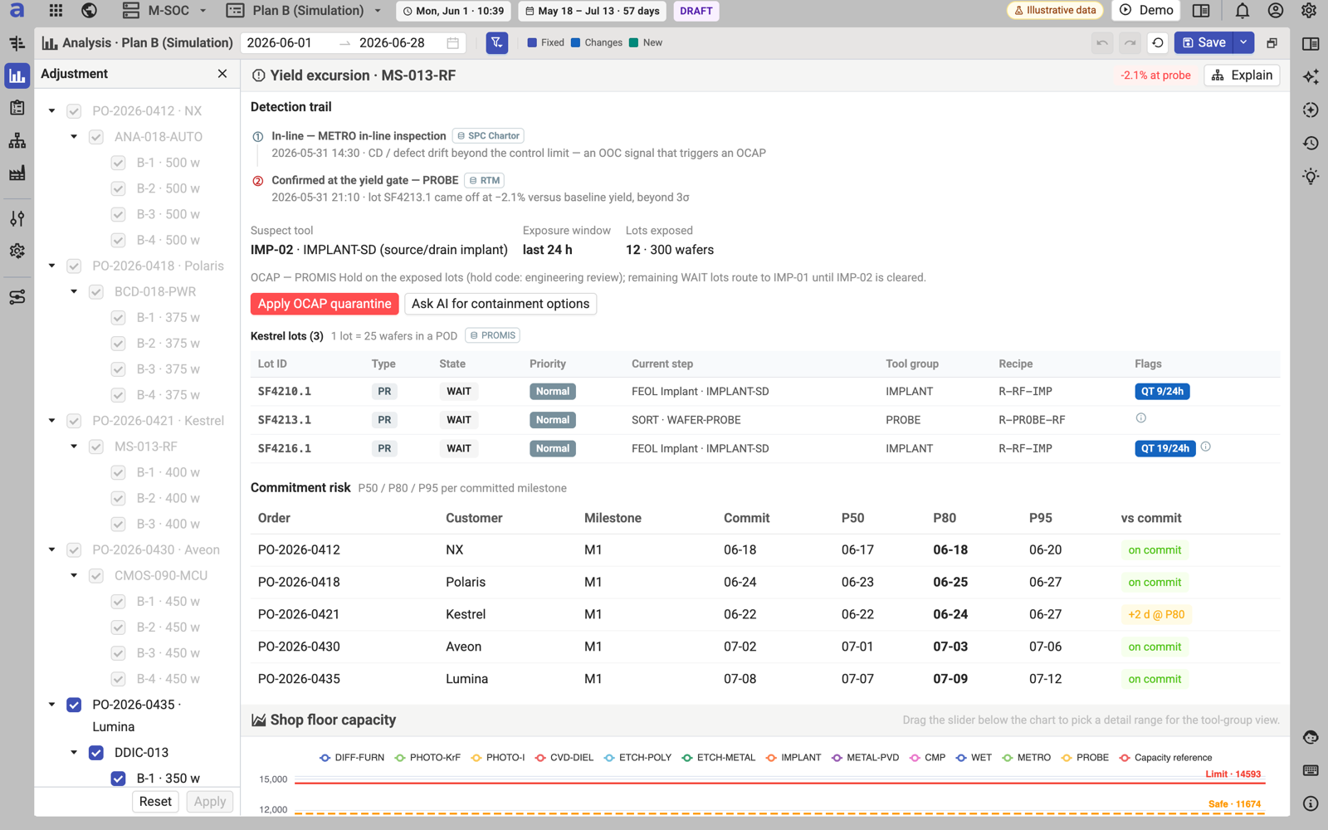The image size is (1328, 830).
Task: Open the calendar date picker icon
Action: [453, 43]
